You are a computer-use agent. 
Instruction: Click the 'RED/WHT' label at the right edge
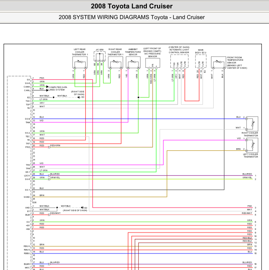247,213
